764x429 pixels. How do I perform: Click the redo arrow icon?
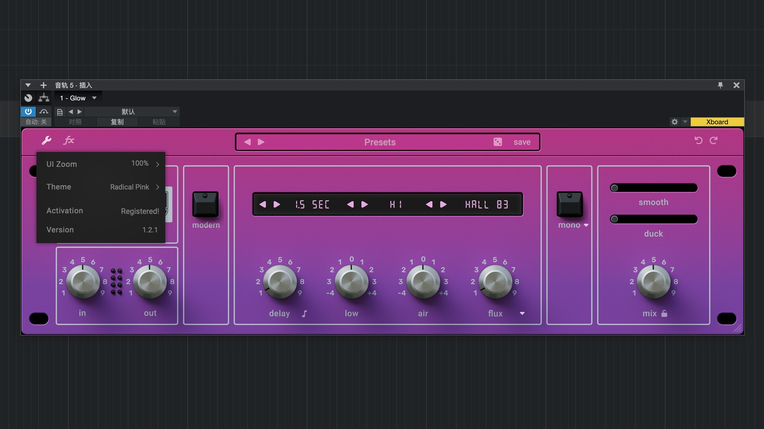714,140
